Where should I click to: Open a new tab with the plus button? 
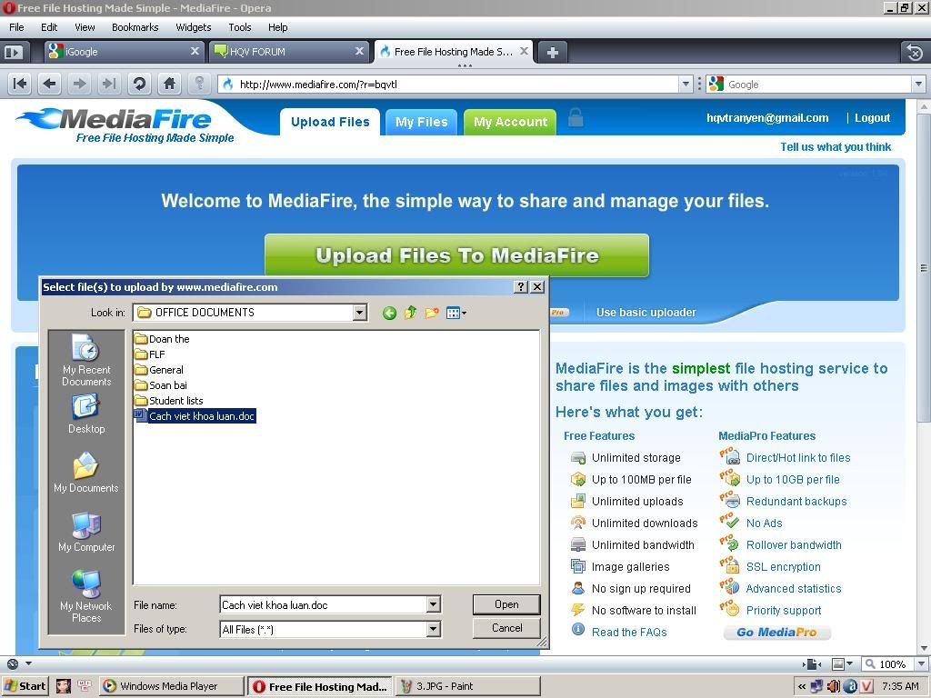coord(552,52)
